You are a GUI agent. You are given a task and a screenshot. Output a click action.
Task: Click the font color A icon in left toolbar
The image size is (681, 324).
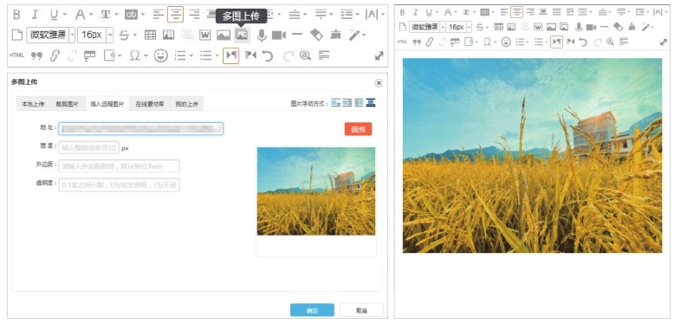pyautogui.click(x=80, y=15)
